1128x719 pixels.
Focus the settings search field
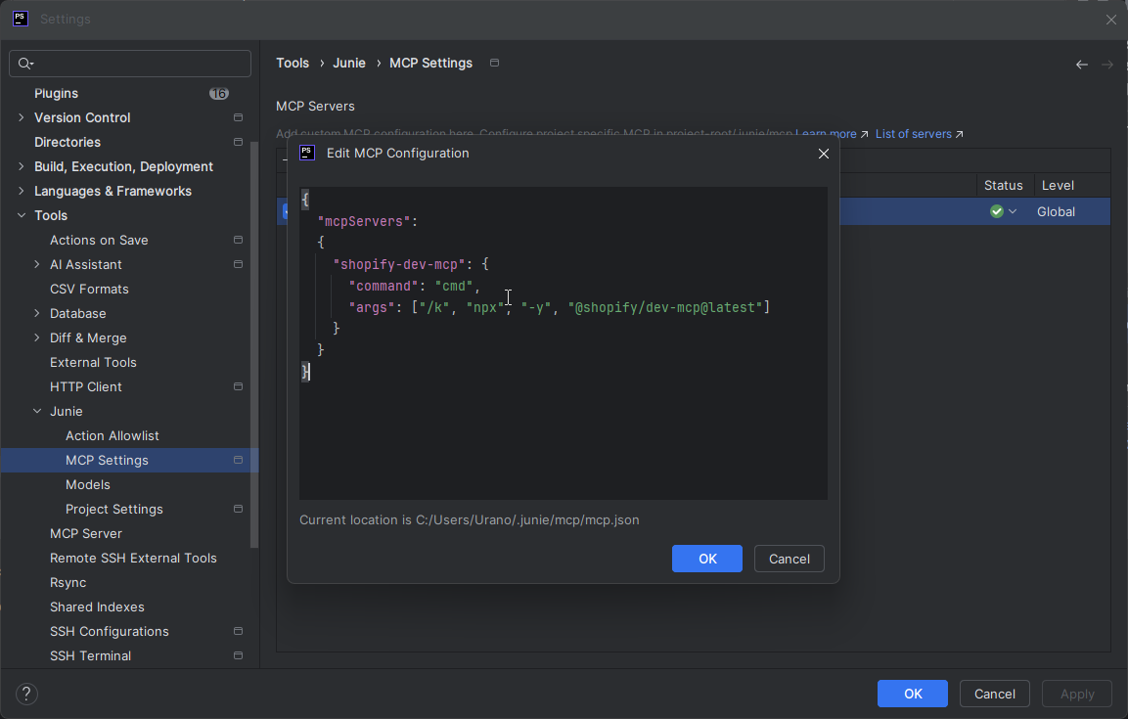pyautogui.click(x=130, y=64)
